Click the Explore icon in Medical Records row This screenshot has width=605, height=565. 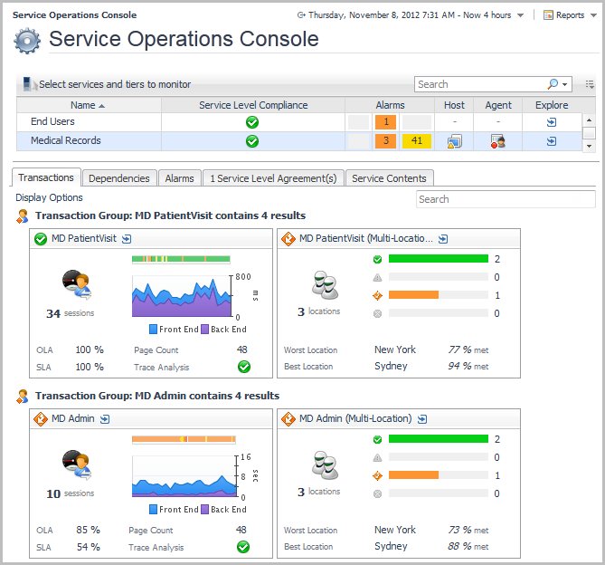[552, 141]
